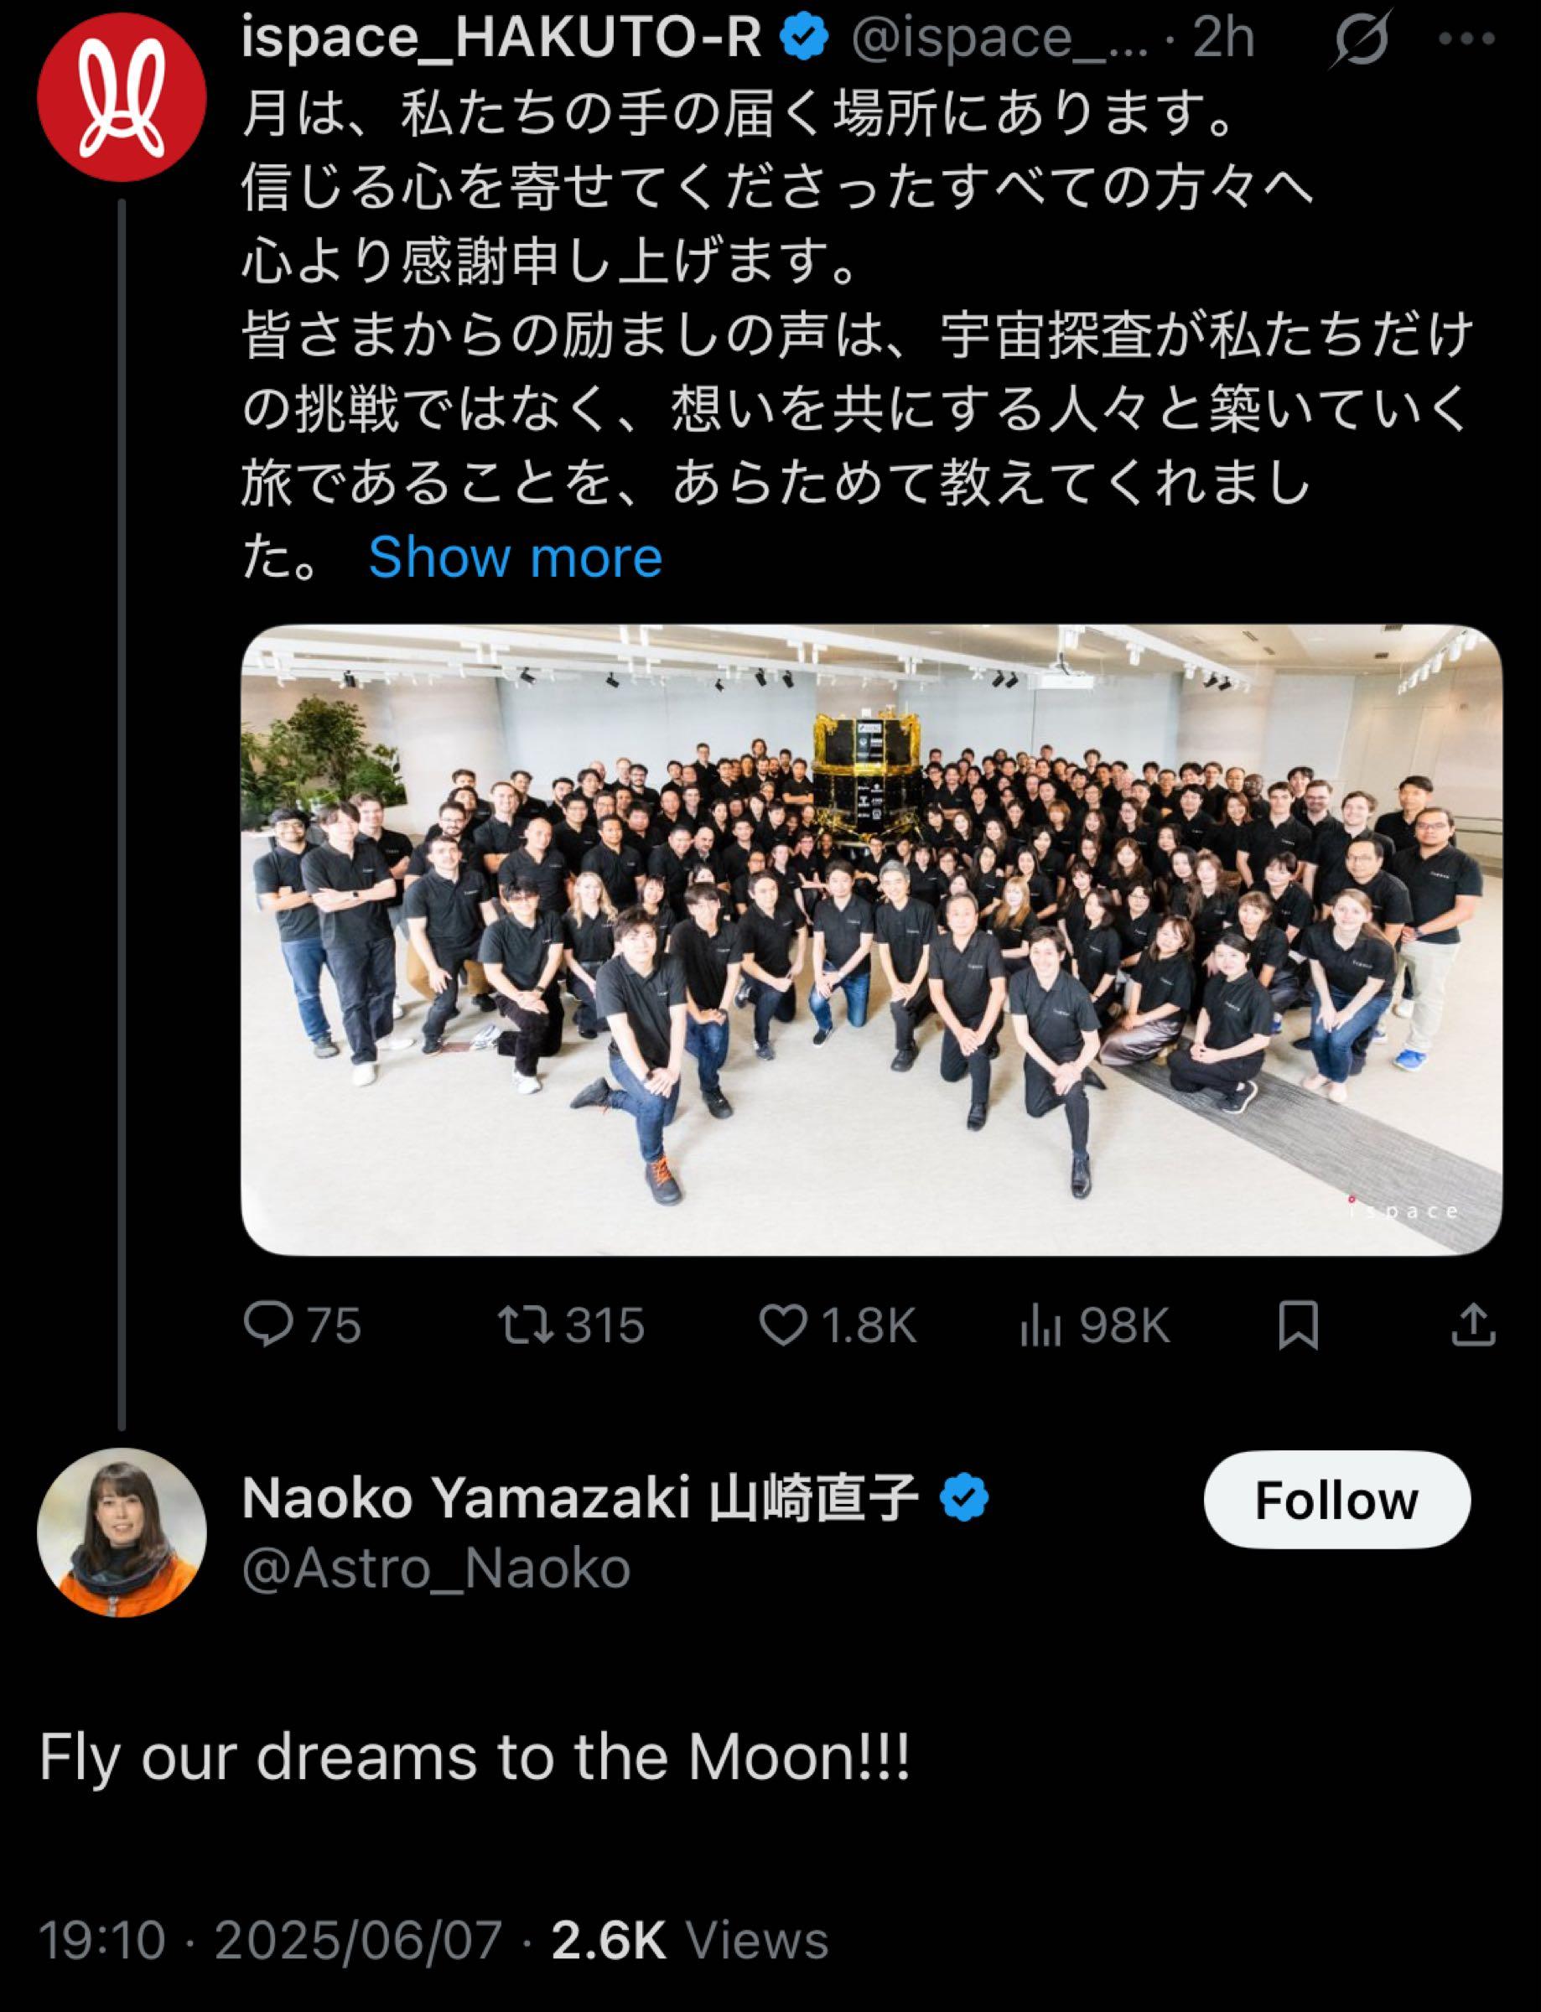Open the share icon on the tweet

pyautogui.click(x=1475, y=1321)
